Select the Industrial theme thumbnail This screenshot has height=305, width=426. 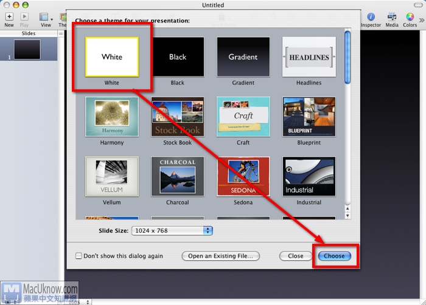tap(309, 176)
